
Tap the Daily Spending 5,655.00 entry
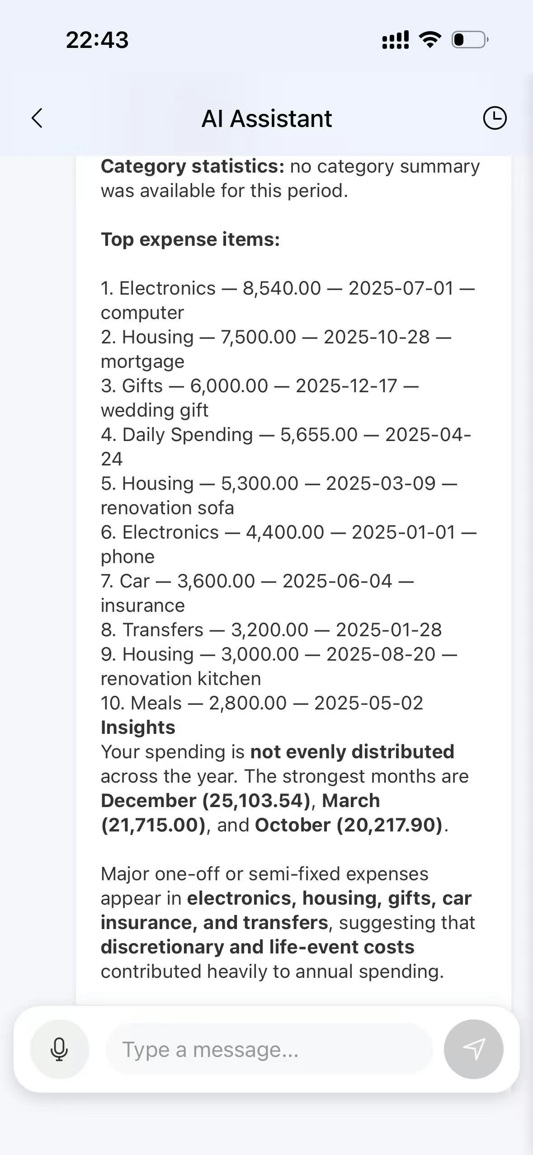pyautogui.click(x=286, y=447)
